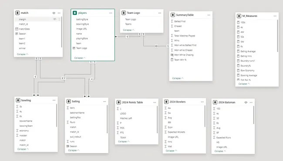Select batsmanName field in bating table
The image size is (283, 161).
77,113
